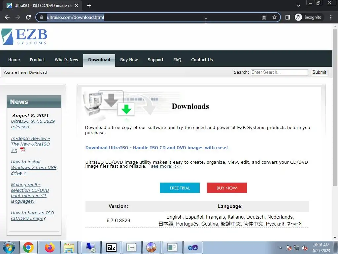The width and height of the screenshot is (338, 254).
Task: Click the page vertical scrollbar thumb
Action: click(335, 108)
